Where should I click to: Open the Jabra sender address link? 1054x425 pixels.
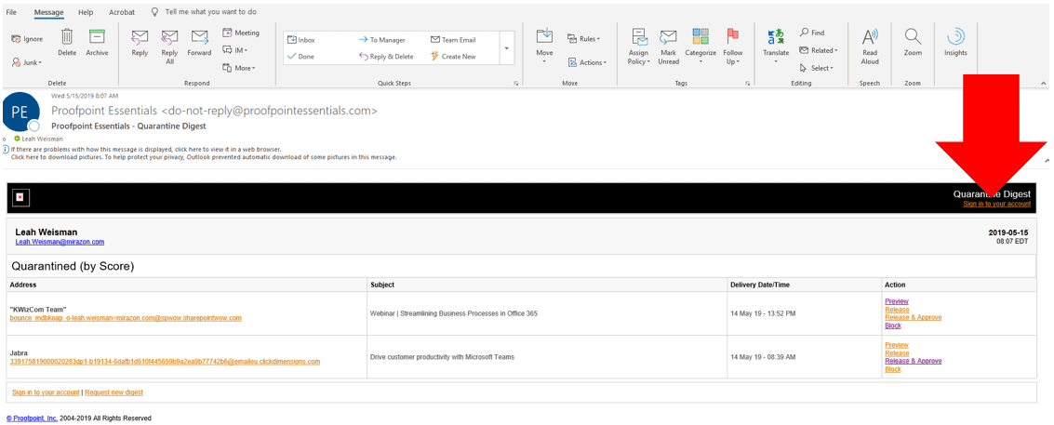pos(165,361)
